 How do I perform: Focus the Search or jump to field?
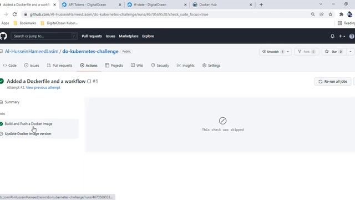pos(44,36)
